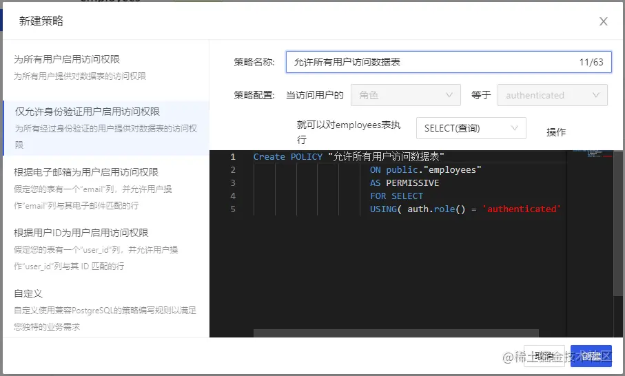Focus the 策略名称 input field
The width and height of the screenshot is (625, 376).
[x=449, y=62]
